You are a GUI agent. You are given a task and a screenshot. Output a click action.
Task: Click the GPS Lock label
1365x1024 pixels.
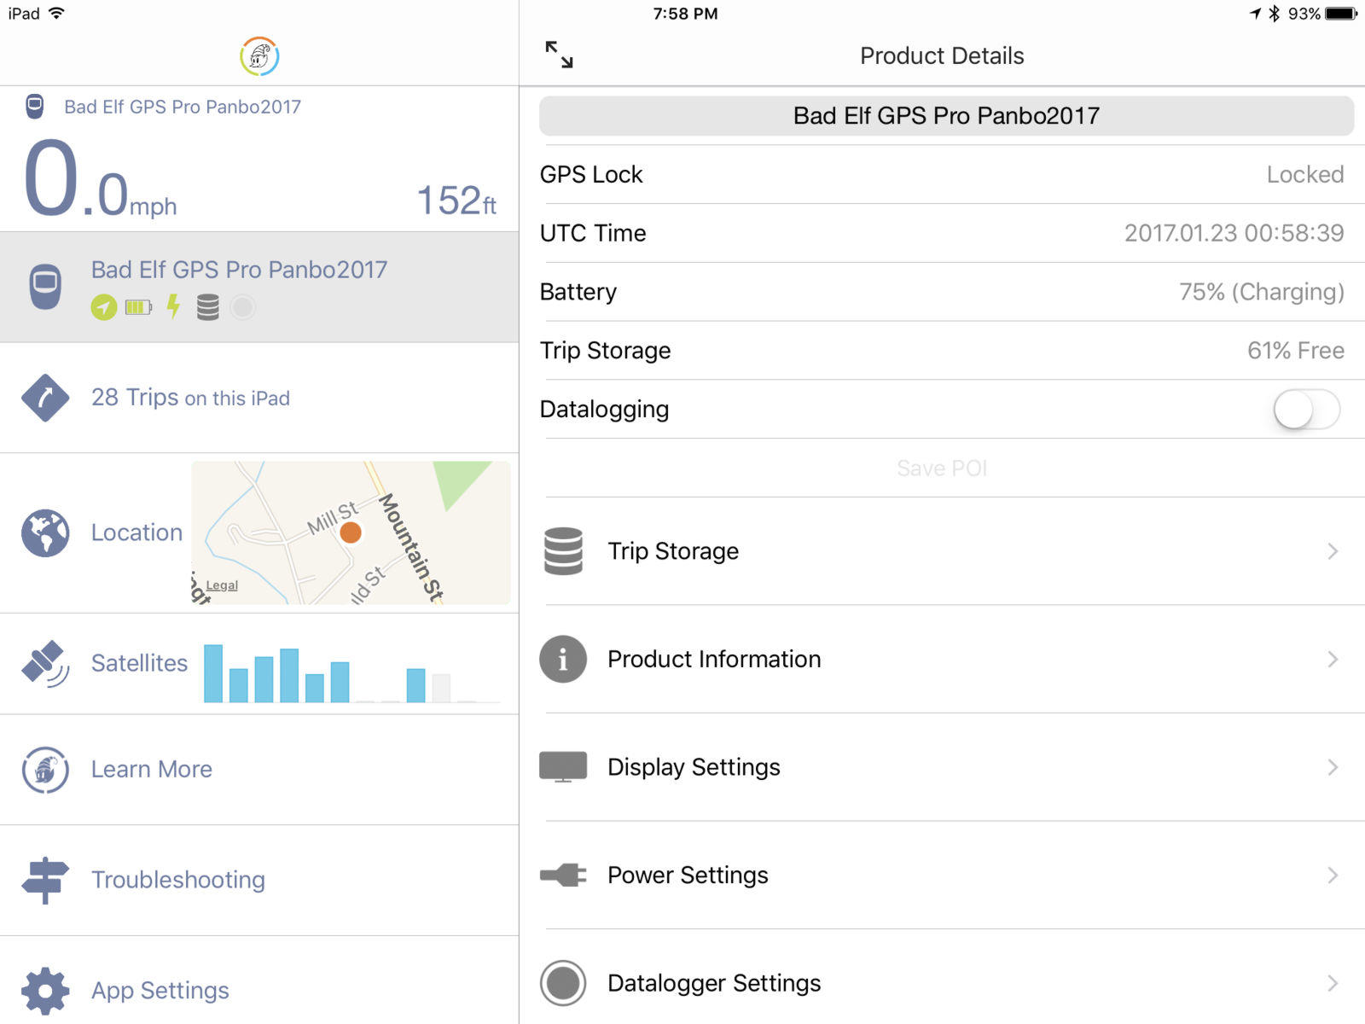tap(591, 175)
